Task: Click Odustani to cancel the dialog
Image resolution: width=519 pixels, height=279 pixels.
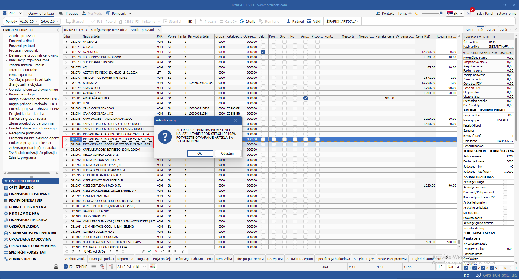Action: [227, 153]
